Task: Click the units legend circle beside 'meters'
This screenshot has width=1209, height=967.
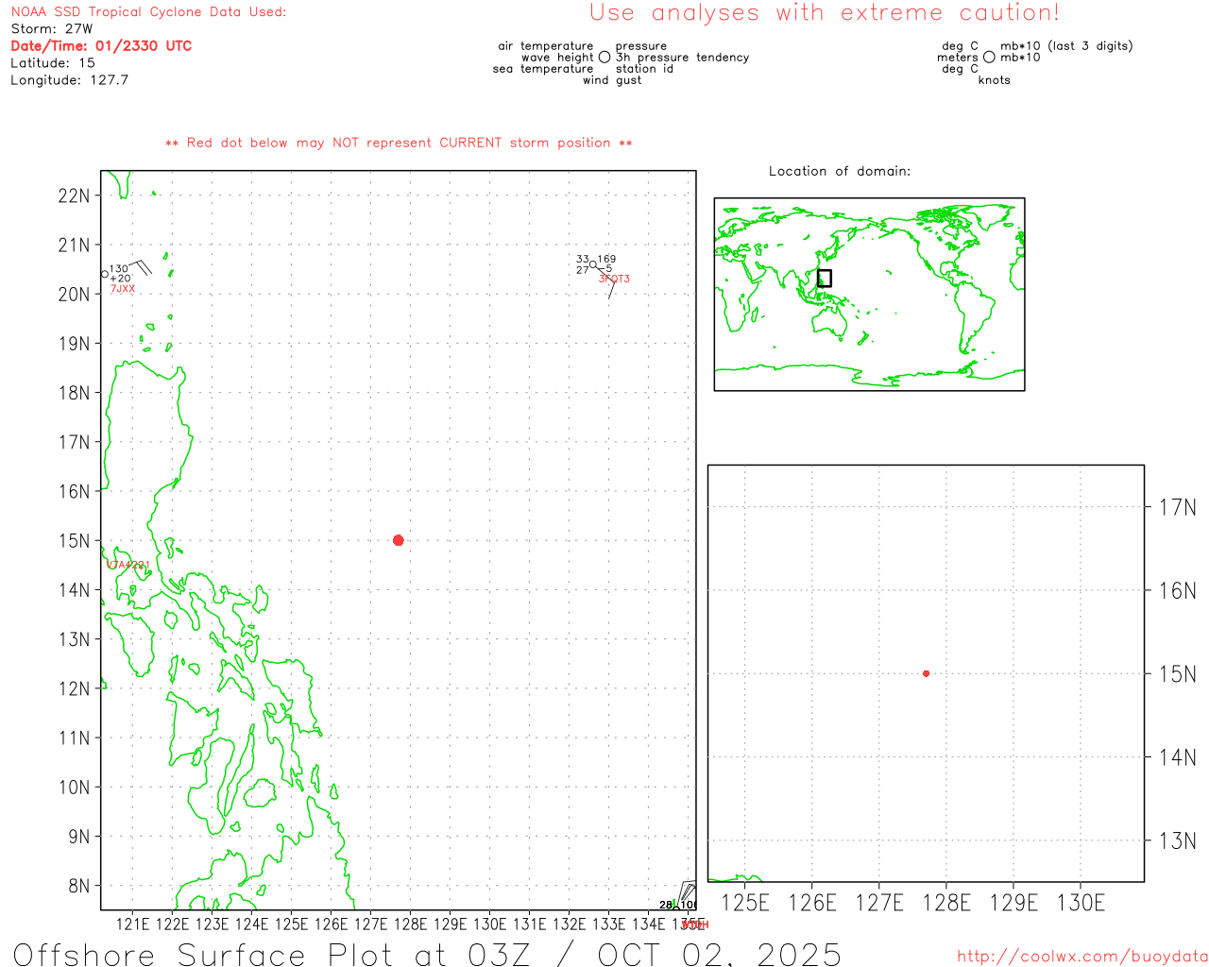Action: pyautogui.click(x=989, y=58)
